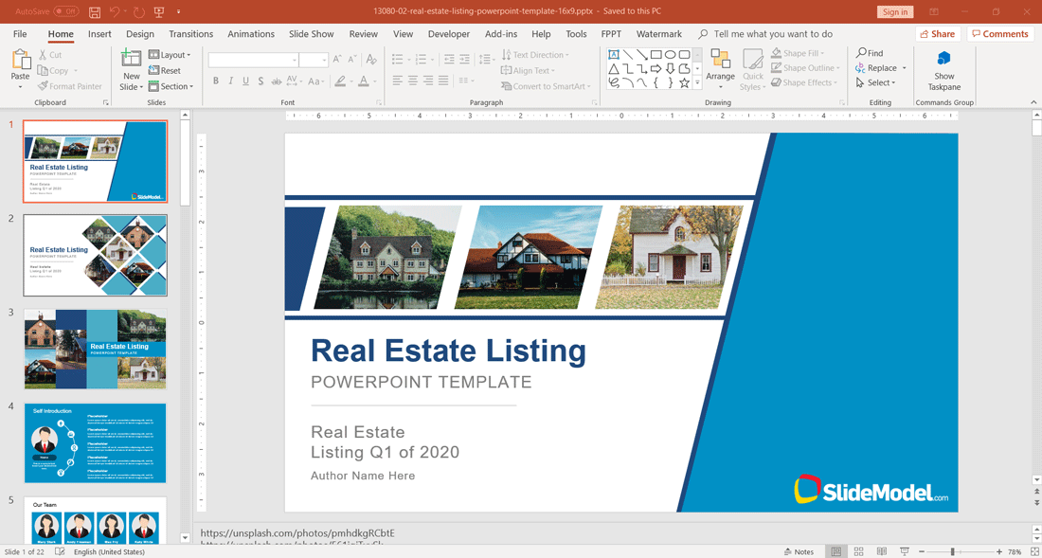Image resolution: width=1042 pixels, height=558 pixels.
Task: Click Increase Font Size icon
Action: pyautogui.click(x=337, y=59)
